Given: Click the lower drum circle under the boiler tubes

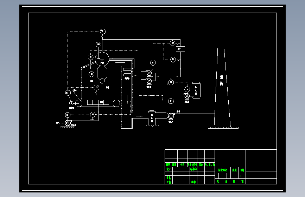Looking at the screenshot, I should point(102,81).
